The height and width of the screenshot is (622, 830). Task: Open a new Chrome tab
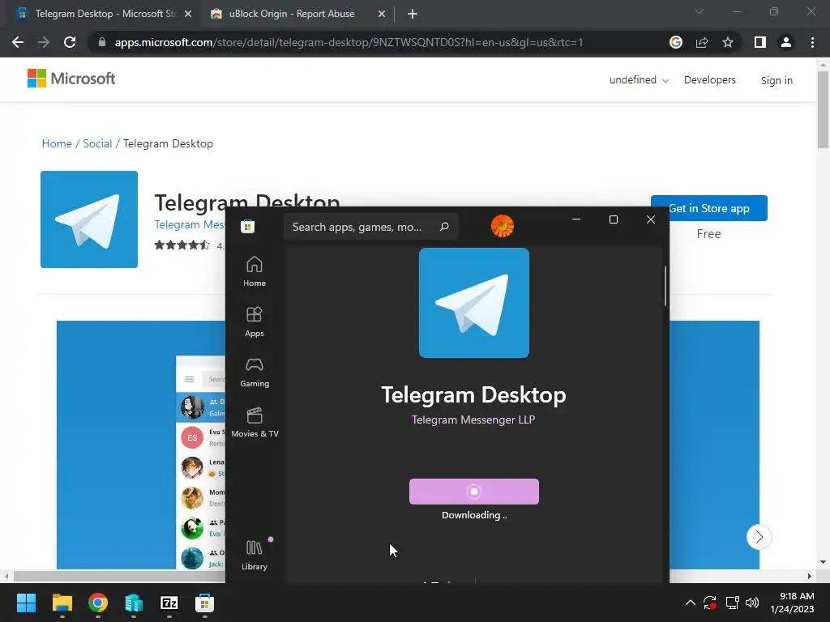coord(413,14)
